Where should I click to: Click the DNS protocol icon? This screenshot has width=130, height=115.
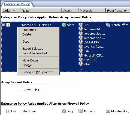80,25
